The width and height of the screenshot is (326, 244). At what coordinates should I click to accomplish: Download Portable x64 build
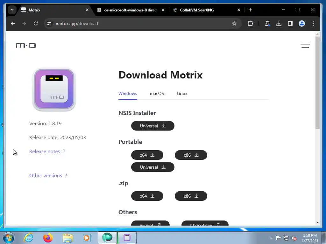[147, 155]
